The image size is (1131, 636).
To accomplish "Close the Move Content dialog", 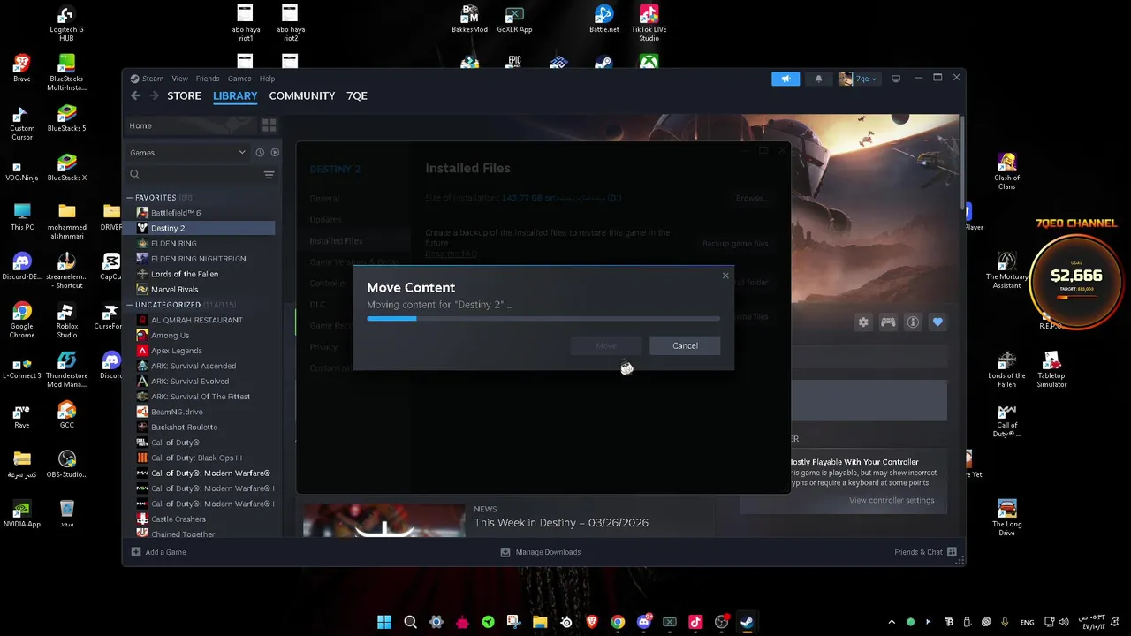I will [x=725, y=276].
